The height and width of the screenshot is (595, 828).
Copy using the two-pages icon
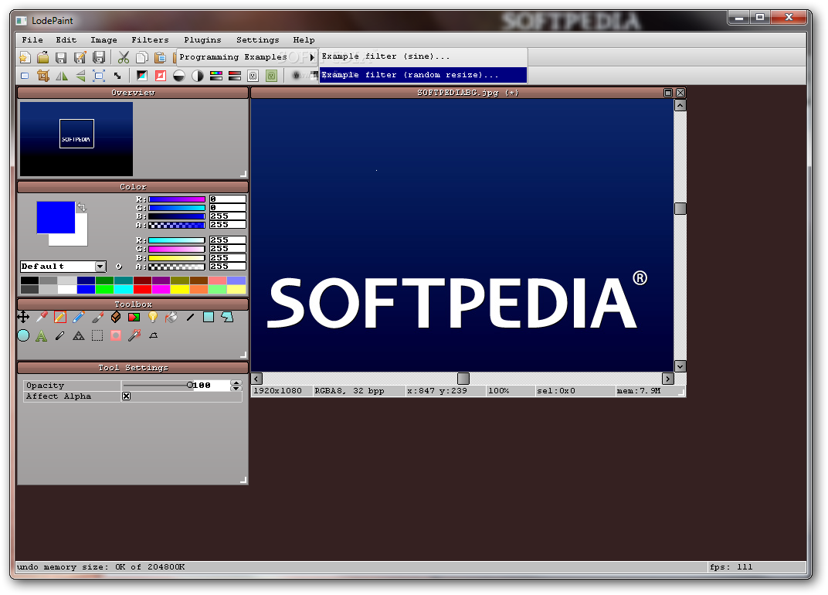click(141, 57)
